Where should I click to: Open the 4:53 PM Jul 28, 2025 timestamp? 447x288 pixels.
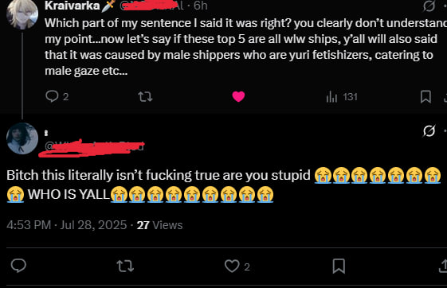point(67,225)
